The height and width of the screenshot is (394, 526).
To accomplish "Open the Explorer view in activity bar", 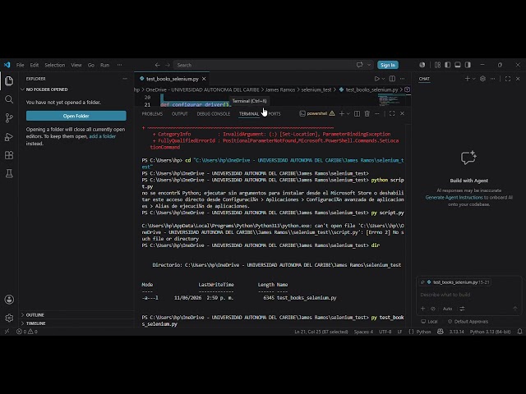I will 9,80.
